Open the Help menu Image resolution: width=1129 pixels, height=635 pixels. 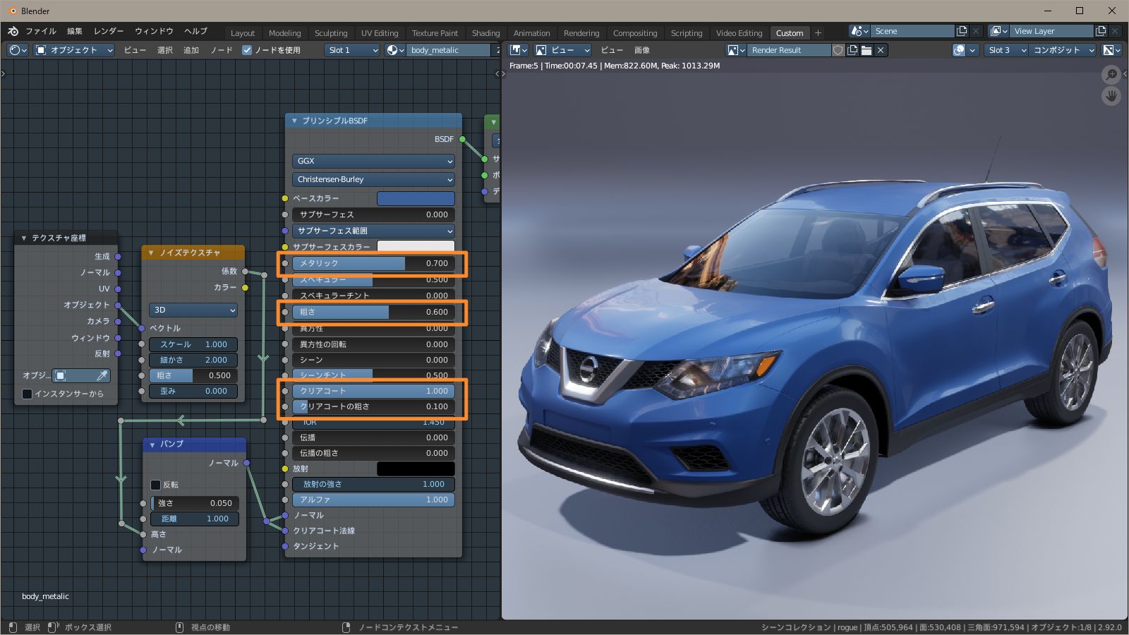click(x=195, y=31)
